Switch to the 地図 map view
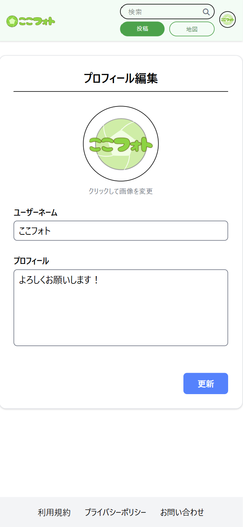Screen dimensions: 243x527 click(x=192, y=29)
